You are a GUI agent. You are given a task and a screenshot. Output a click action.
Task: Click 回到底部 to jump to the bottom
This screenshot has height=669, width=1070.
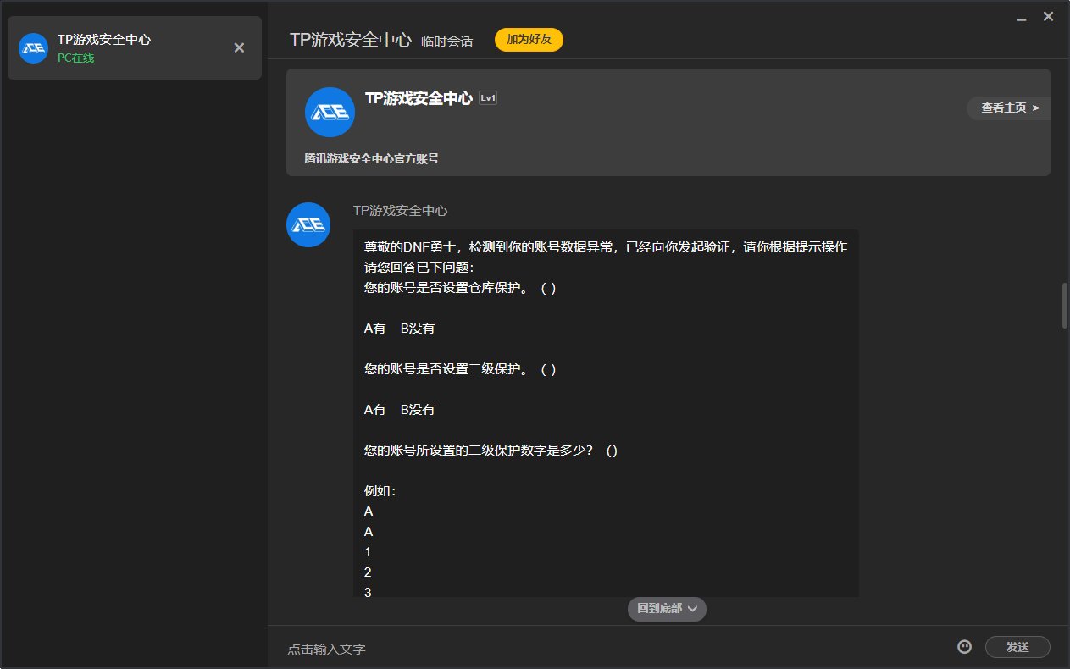(x=667, y=608)
